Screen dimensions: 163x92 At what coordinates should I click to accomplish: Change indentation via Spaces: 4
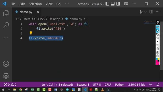point(83,85)
